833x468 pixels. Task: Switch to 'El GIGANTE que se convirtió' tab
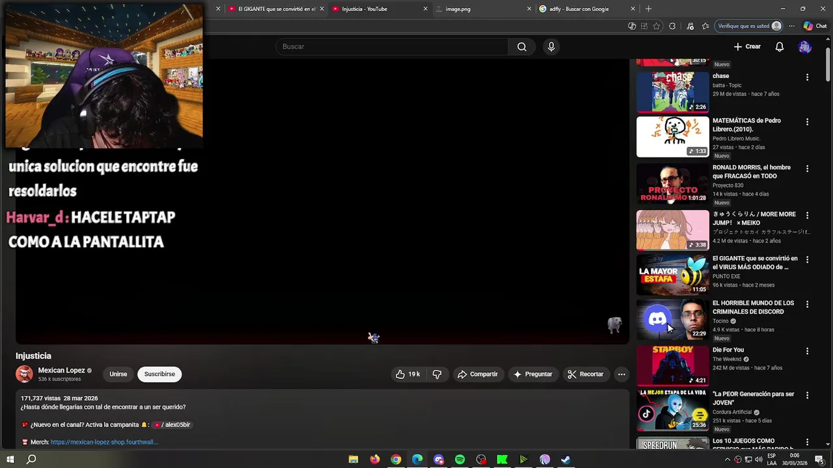[277, 9]
